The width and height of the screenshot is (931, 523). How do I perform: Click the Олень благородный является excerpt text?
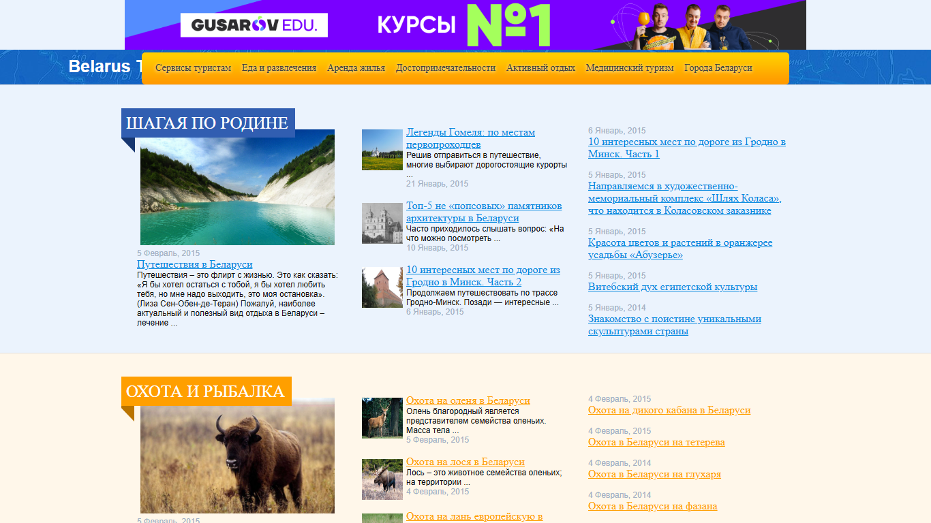point(476,421)
